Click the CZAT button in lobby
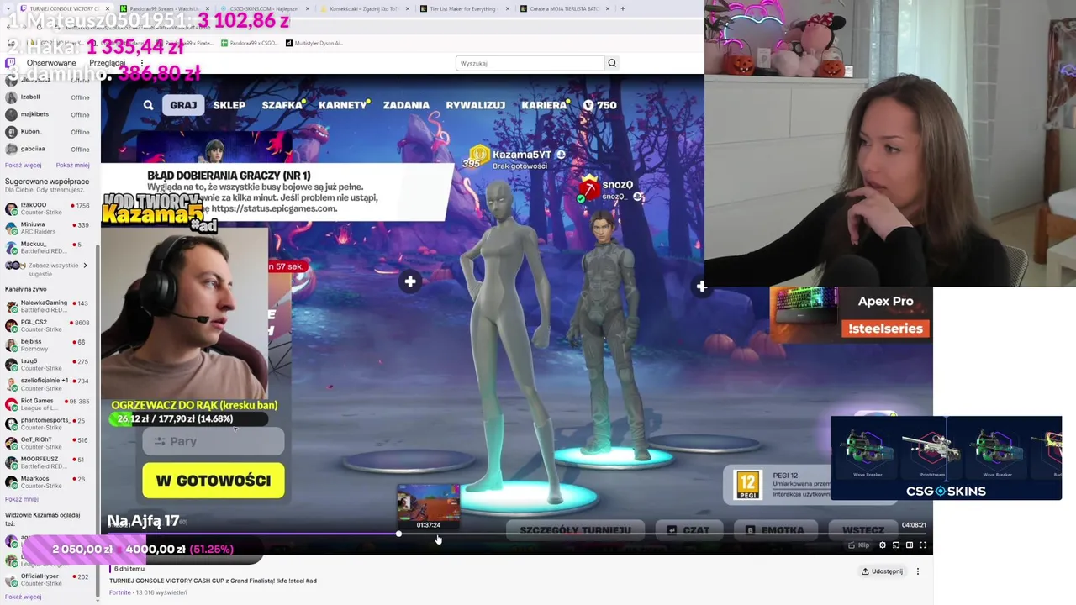Viewport: 1076px width, 605px height. click(x=688, y=530)
